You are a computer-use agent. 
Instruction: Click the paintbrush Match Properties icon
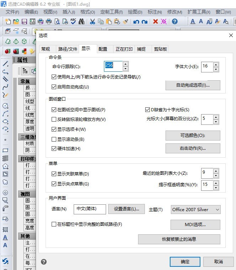126,21
